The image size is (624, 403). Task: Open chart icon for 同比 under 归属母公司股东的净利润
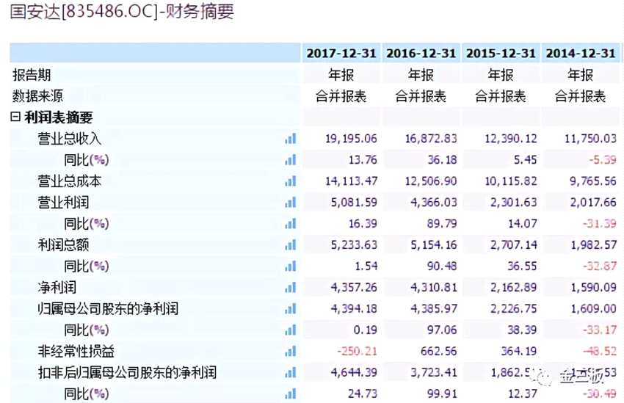(291, 330)
